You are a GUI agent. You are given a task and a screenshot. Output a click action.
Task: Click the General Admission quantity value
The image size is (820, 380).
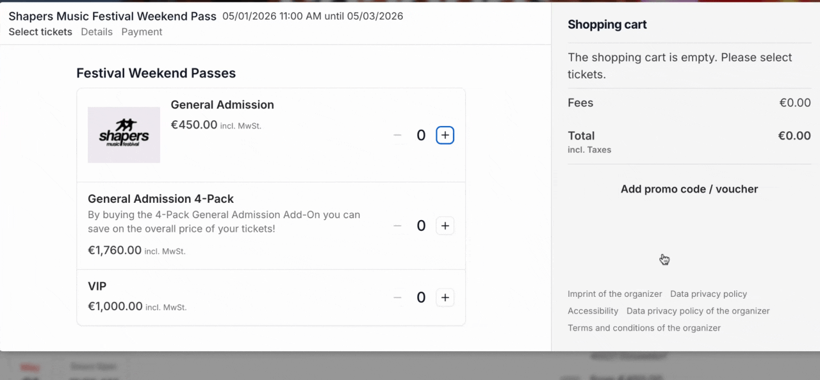[x=421, y=136]
